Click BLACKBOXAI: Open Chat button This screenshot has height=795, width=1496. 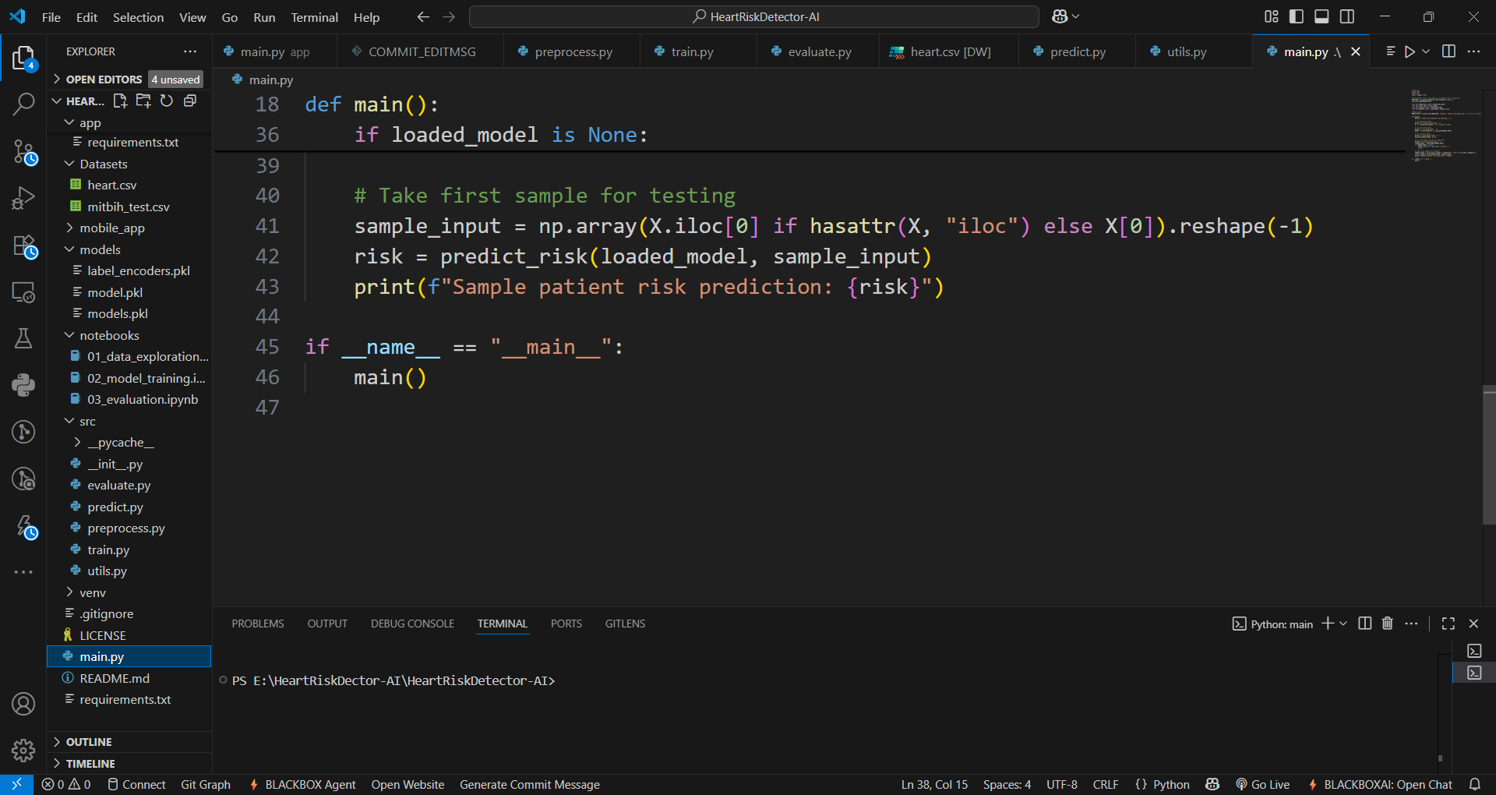(1380, 785)
